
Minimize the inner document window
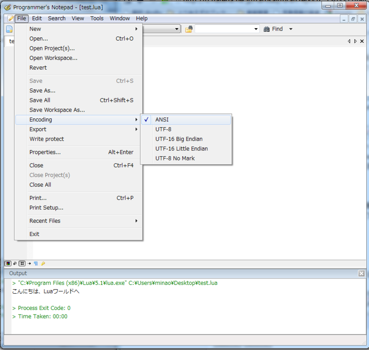344,19
